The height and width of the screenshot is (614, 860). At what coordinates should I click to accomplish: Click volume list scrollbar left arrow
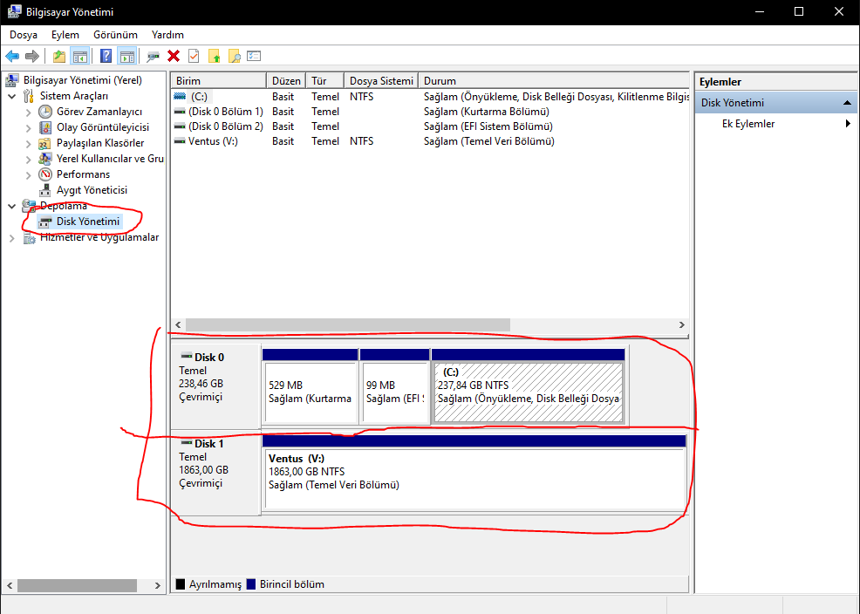pyautogui.click(x=178, y=324)
